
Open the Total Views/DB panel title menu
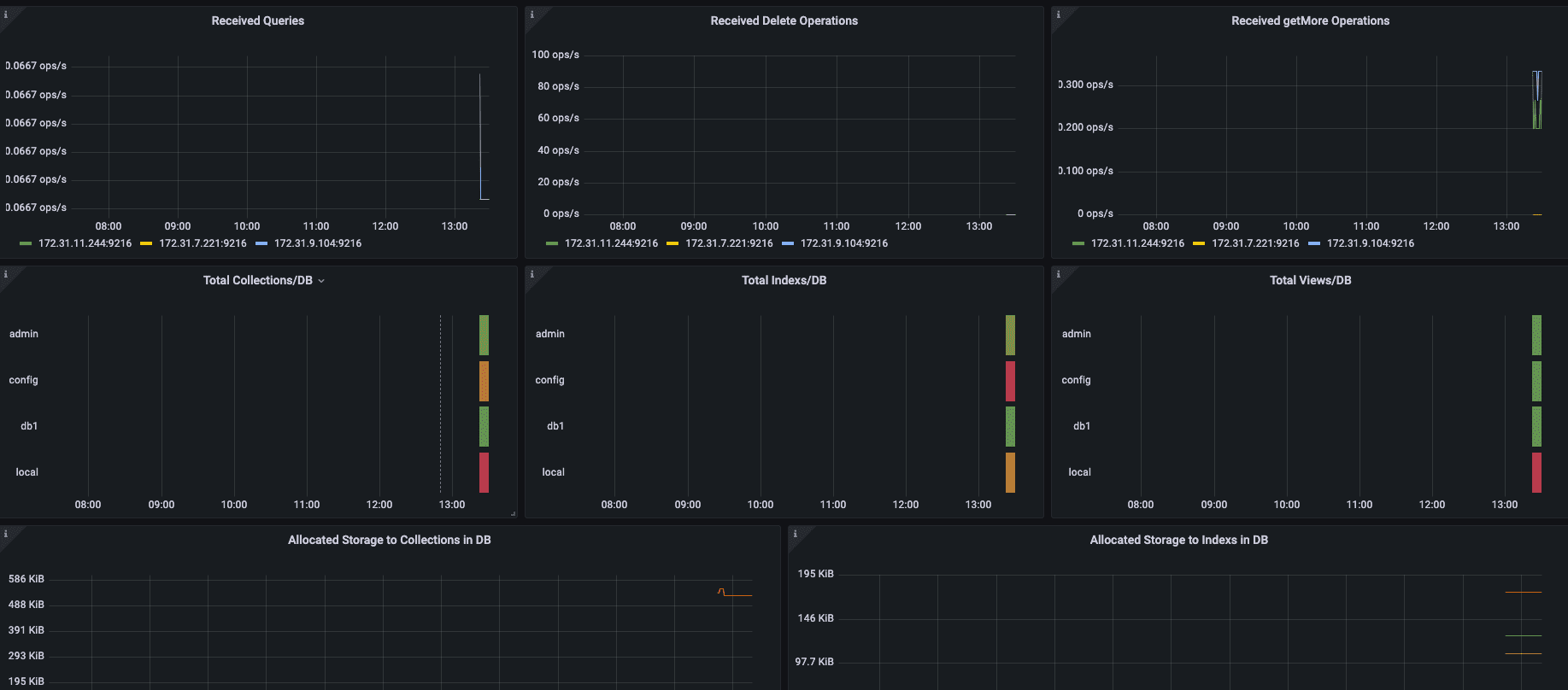[x=1310, y=280]
